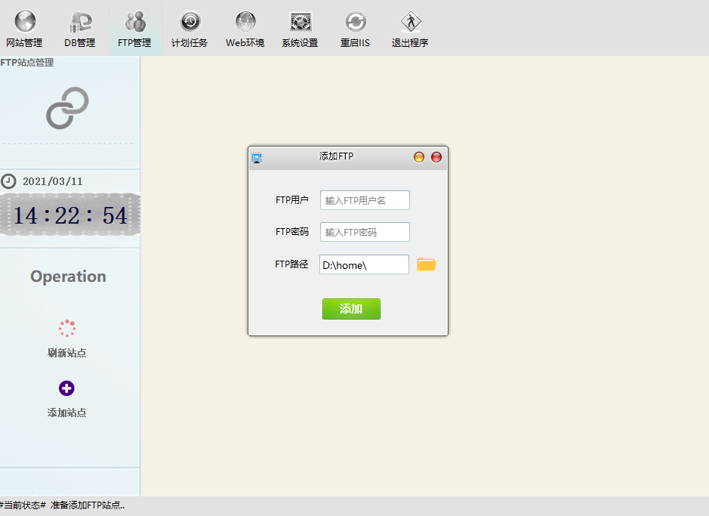Open the DB管理 database icon
This screenshot has width=709, height=516.
[x=80, y=22]
